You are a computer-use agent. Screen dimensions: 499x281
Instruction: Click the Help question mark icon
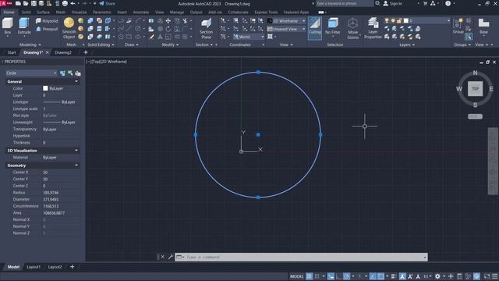point(448,3)
